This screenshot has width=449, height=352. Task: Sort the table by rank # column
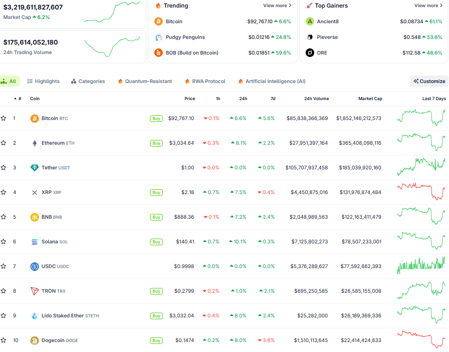(19, 99)
